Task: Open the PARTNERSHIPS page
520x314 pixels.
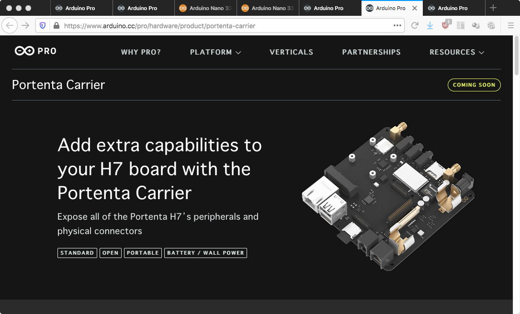Action: coord(371,52)
